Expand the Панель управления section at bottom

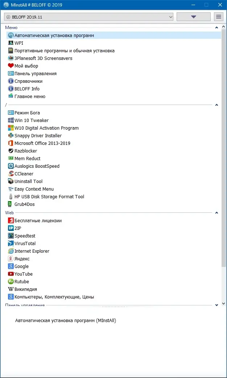pos(216,305)
